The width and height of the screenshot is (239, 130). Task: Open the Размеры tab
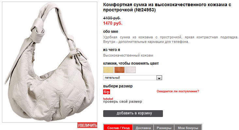click(164, 128)
